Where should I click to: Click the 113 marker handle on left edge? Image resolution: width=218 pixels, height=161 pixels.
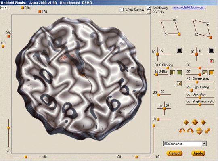click(3, 46)
